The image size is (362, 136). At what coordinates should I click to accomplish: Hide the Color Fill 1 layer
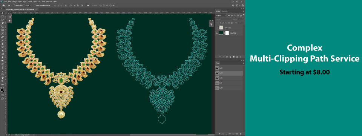point(216,33)
